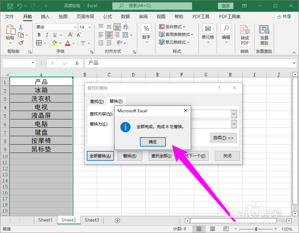
Task: Expand the 替换为 combo box arrow
Action: 234,124
